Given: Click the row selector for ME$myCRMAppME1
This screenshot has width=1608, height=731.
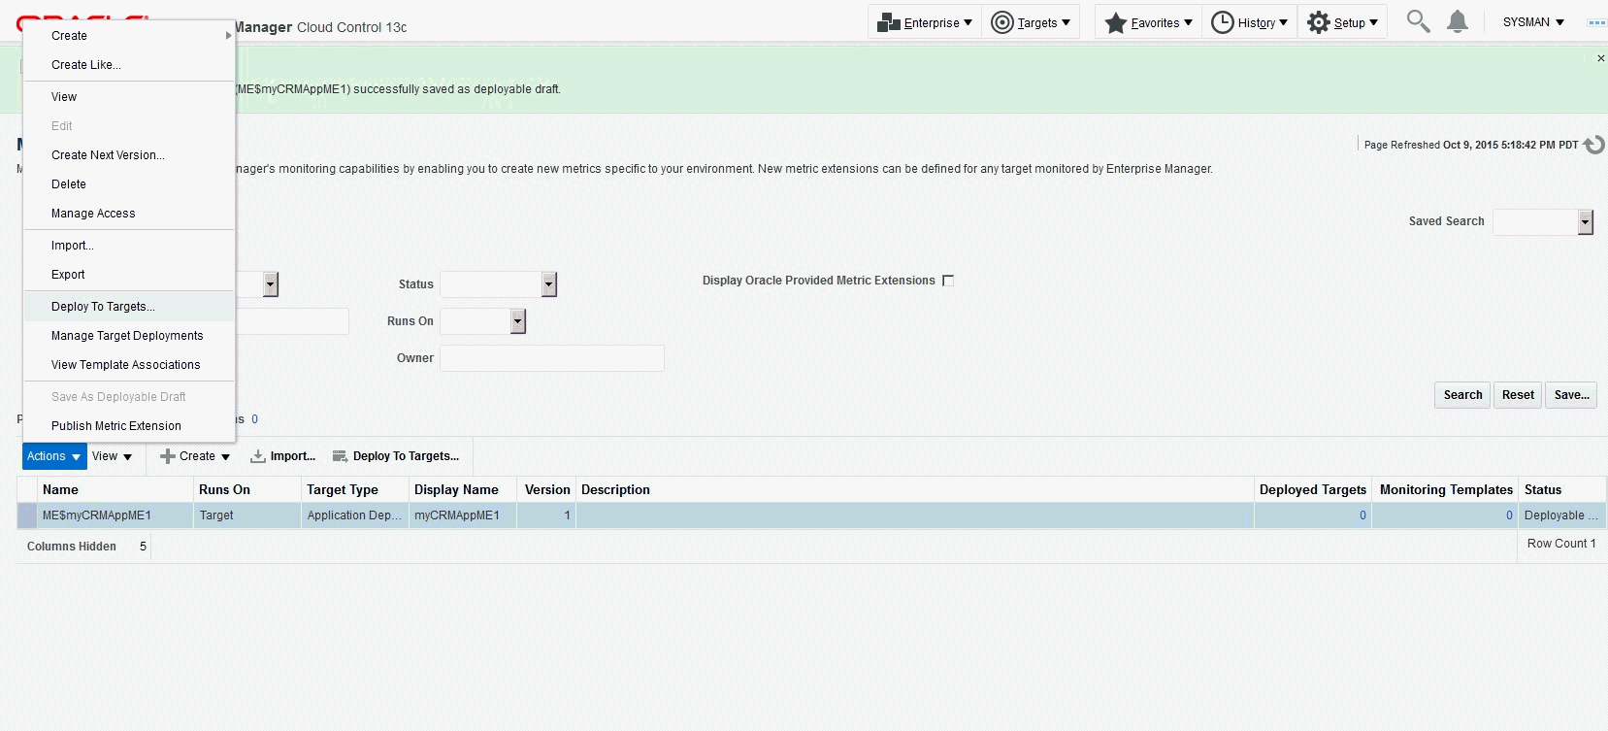Looking at the screenshot, I should coord(27,515).
